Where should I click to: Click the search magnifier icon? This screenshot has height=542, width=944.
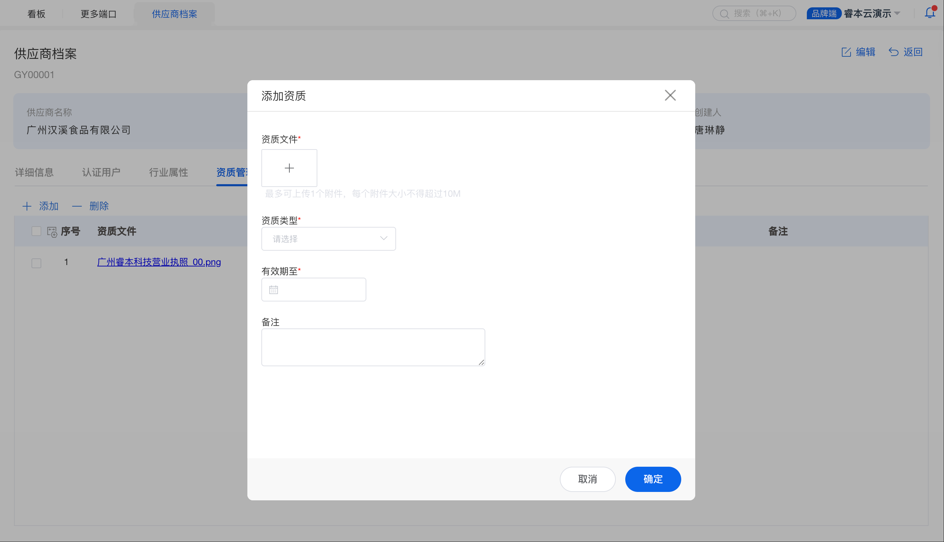point(724,14)
